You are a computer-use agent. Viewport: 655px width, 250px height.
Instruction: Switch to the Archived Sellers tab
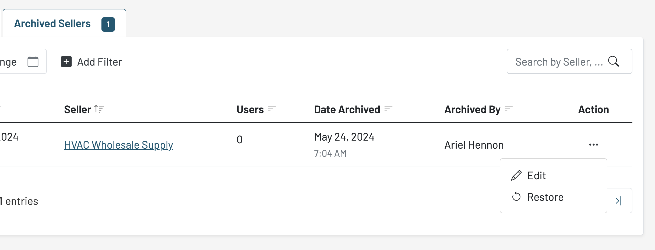coord(52,24)
